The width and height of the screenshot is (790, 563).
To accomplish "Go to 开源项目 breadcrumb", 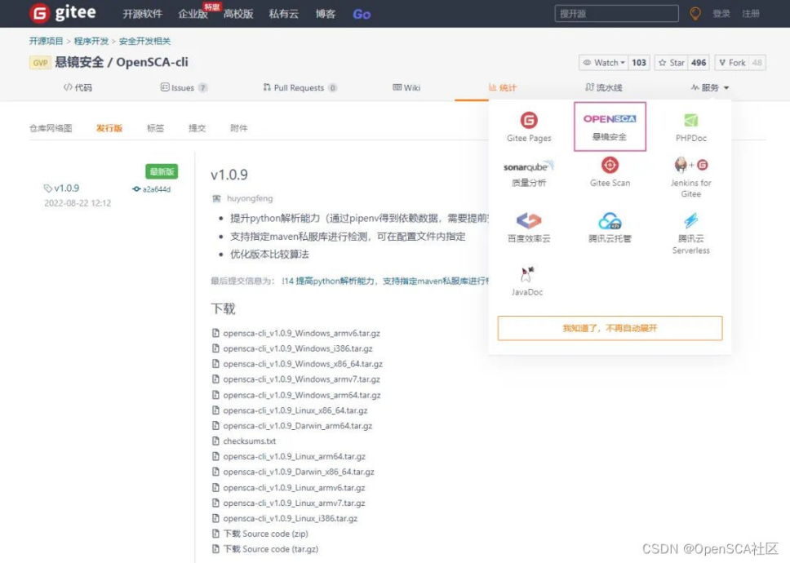I will tap(46, 42).
